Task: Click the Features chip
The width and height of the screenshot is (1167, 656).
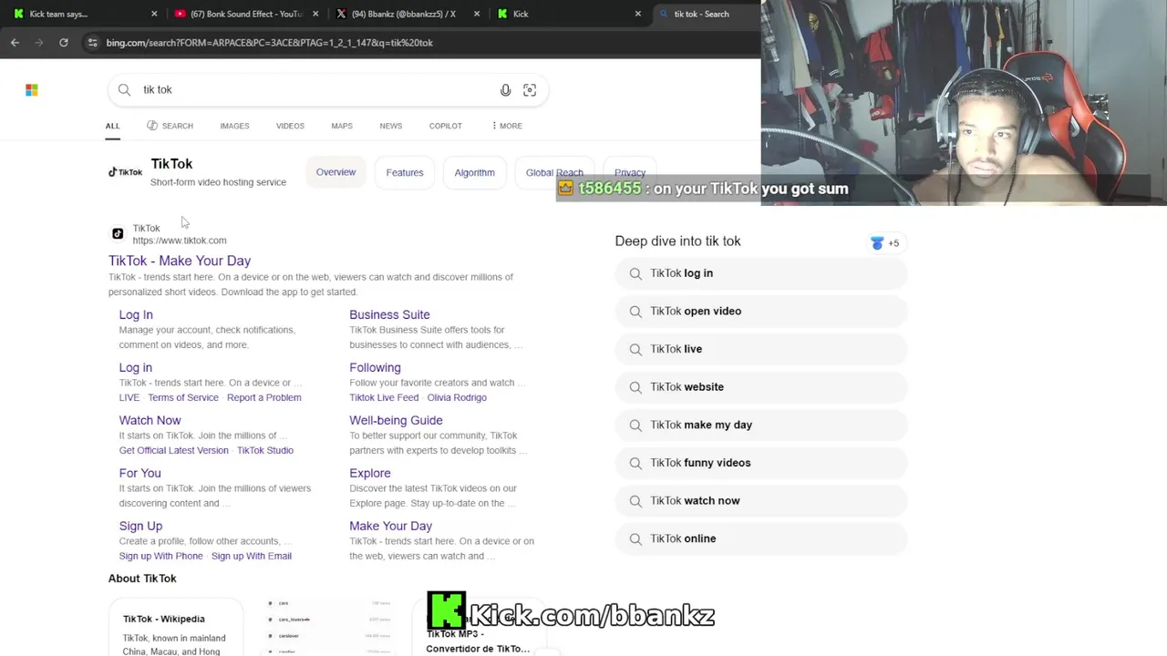Action: [405, 172]
